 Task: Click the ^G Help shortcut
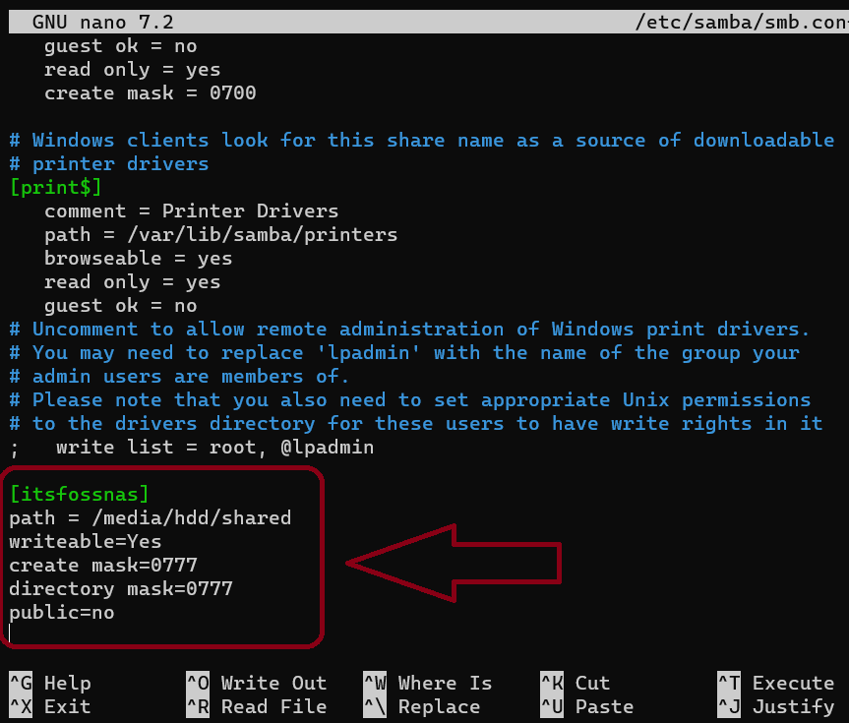tap(50, 683)
